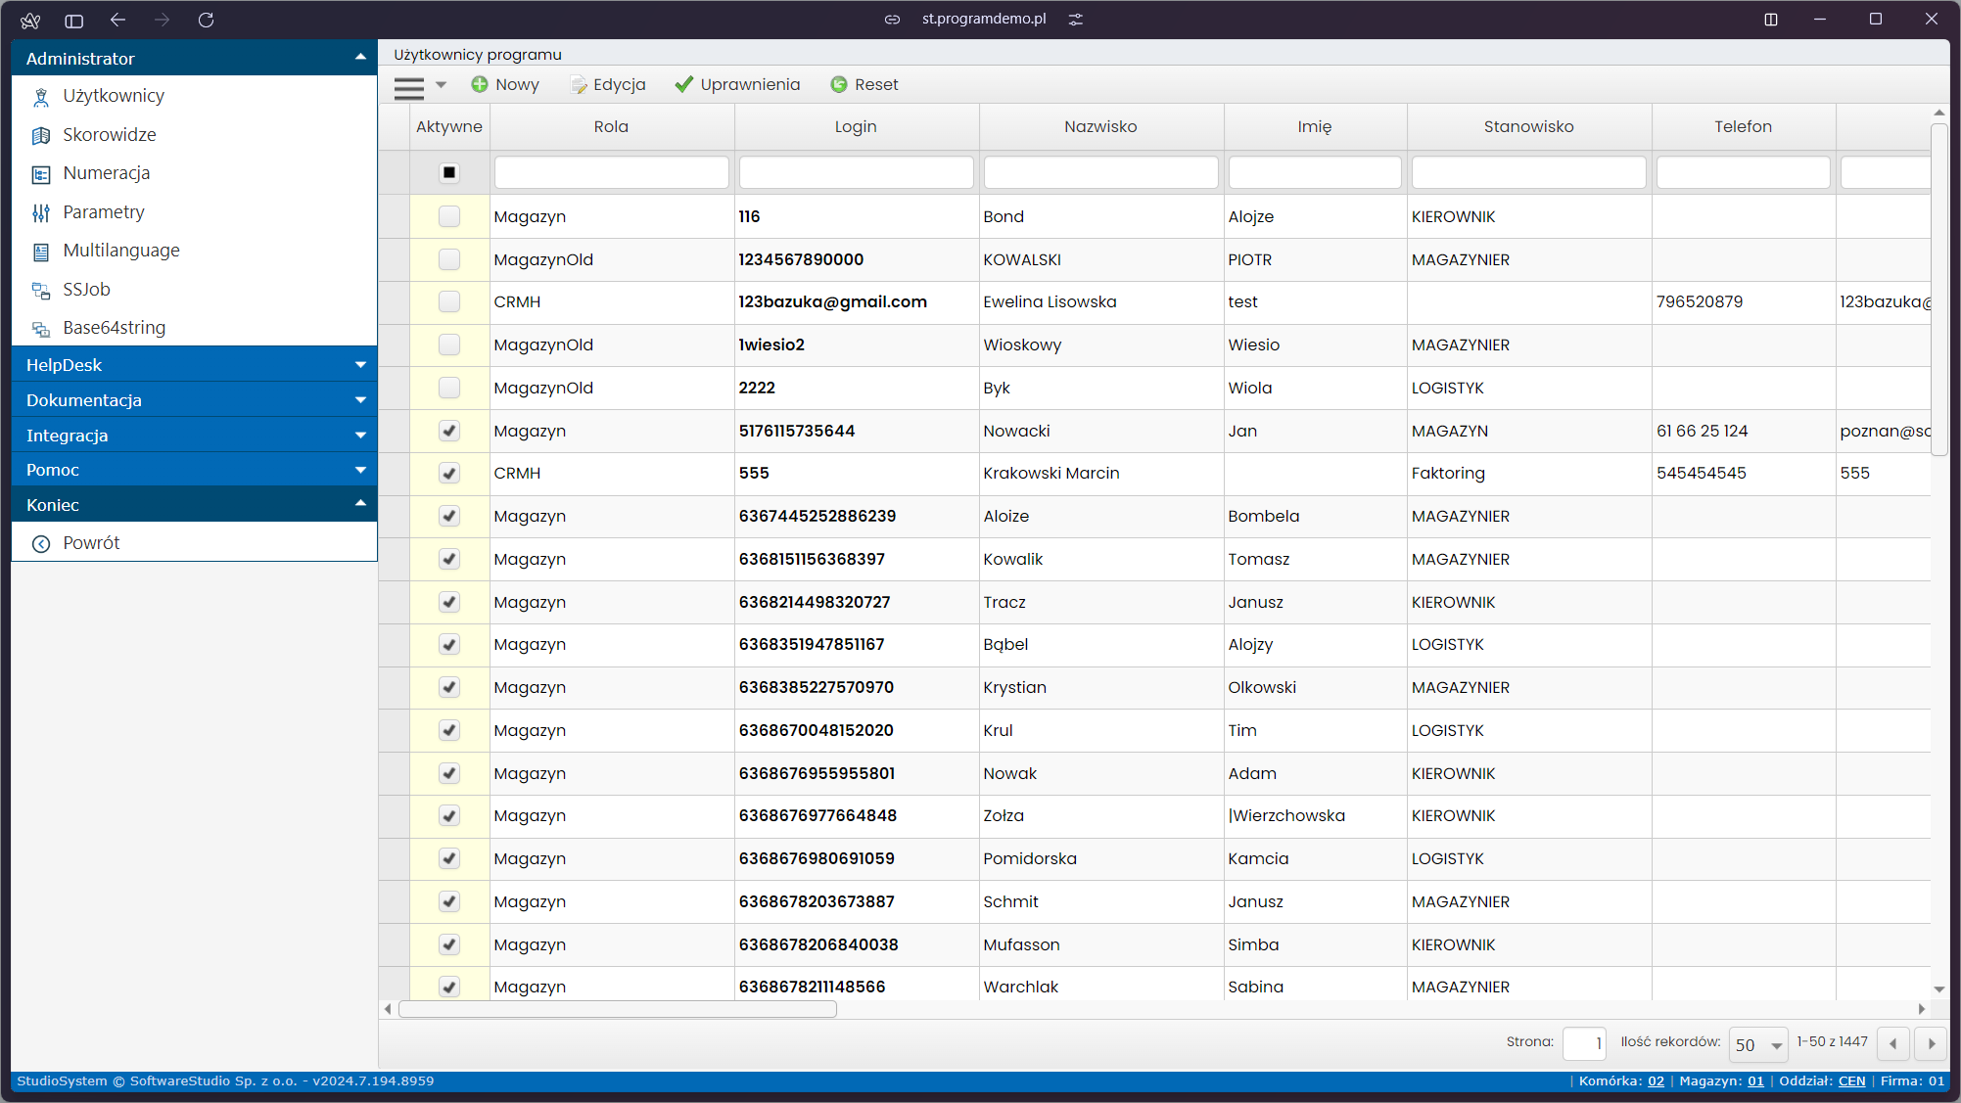Click the Powrót back arrow icon
The width and height of the screenshot is (1961, 1103).
(41, 544)
